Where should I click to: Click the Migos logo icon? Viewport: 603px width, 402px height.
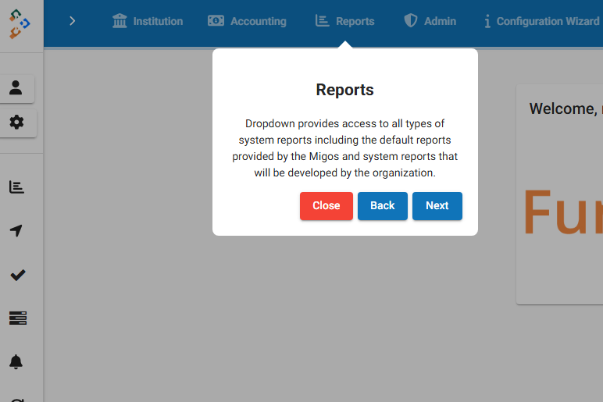click(20, 24)
